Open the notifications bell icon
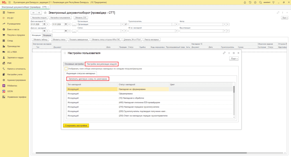Image resolution: width=291 pixels, height=157 pixels. (x=245, y=2)
